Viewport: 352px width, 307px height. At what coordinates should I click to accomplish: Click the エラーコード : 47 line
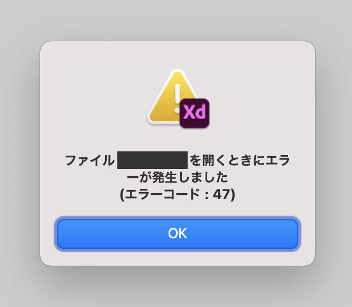[178, 194]
